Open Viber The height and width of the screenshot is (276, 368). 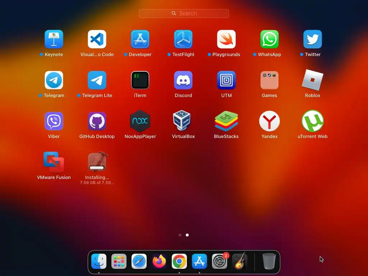[54, 121]
